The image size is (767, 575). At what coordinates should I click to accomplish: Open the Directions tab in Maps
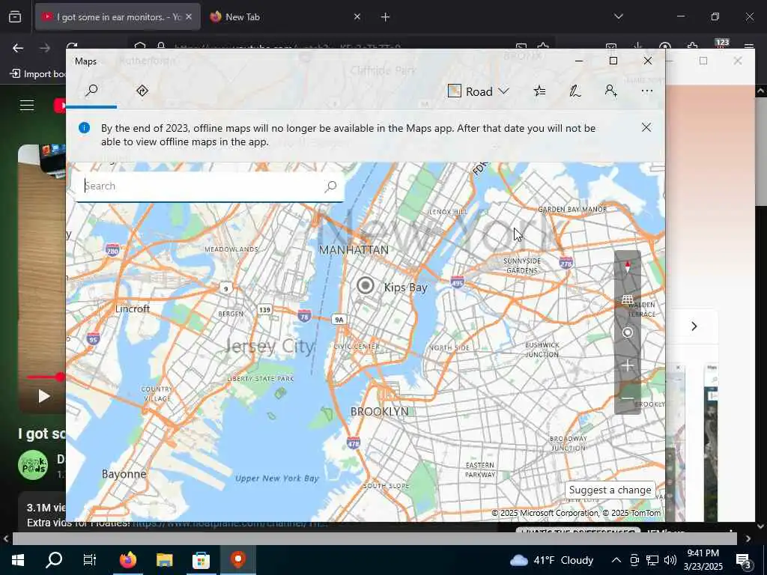pos(142,91)
